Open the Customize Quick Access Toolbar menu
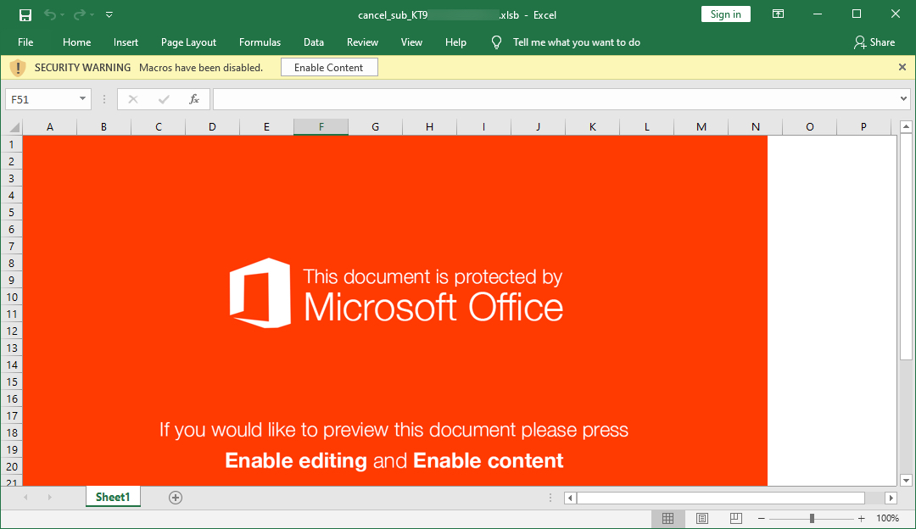The image size is (916, 529). [109, 14]
